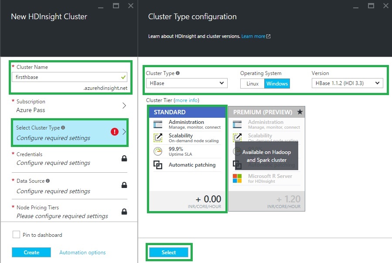Screen dimensions: 392x263
Task: Click the star icon on Premium (Preview) header
Action: click(300, 112)
